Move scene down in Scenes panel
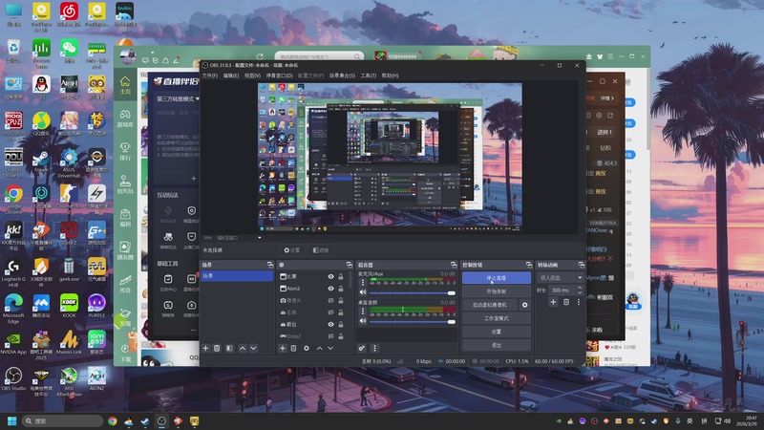Screen dimensions: 764x430 [253, 348]
